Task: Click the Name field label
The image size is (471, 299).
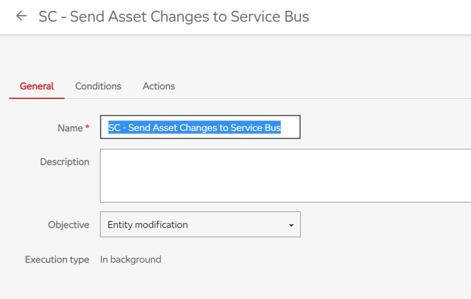Action: (70, 128)
